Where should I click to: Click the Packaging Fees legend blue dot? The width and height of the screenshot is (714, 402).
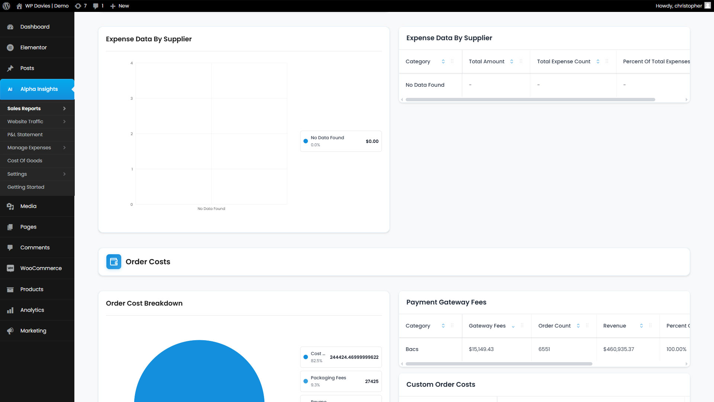click(x=306, y=382)
